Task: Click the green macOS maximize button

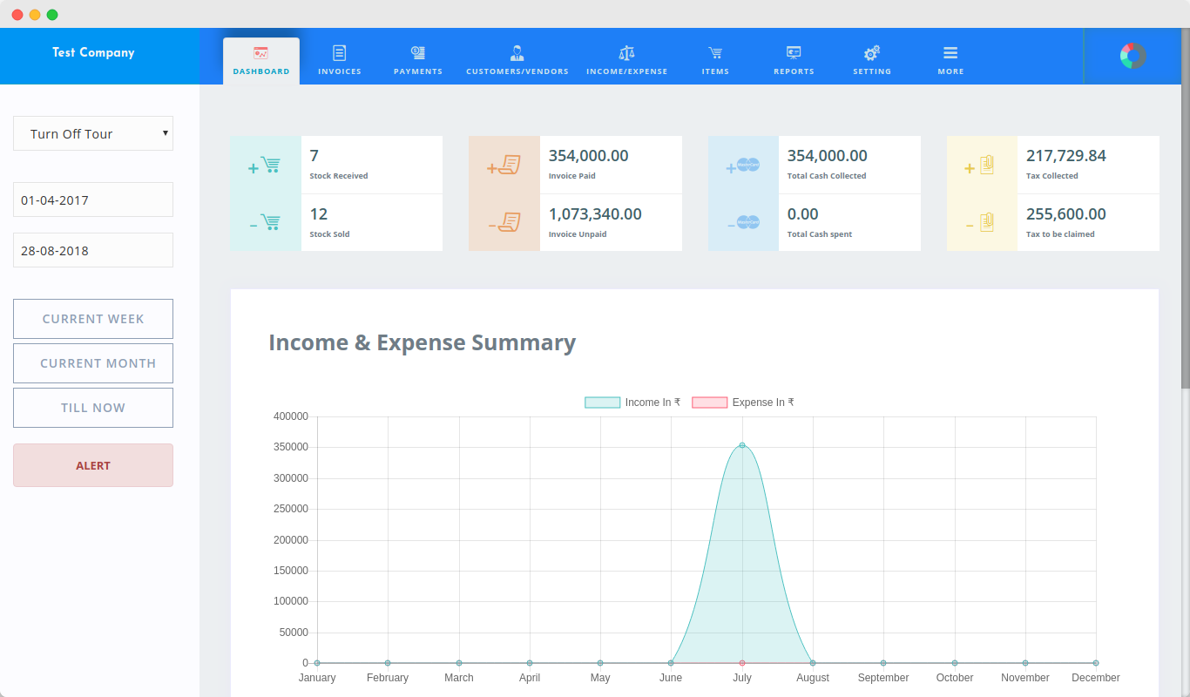Action: [52, 15]
